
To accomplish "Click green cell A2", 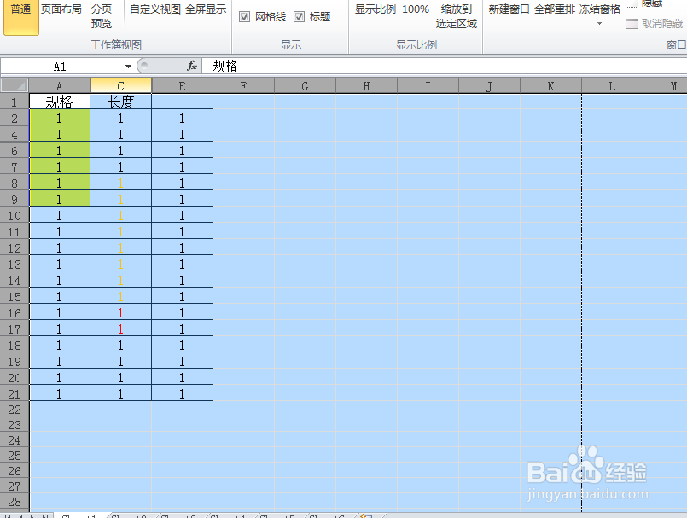I will click(60, 119).
